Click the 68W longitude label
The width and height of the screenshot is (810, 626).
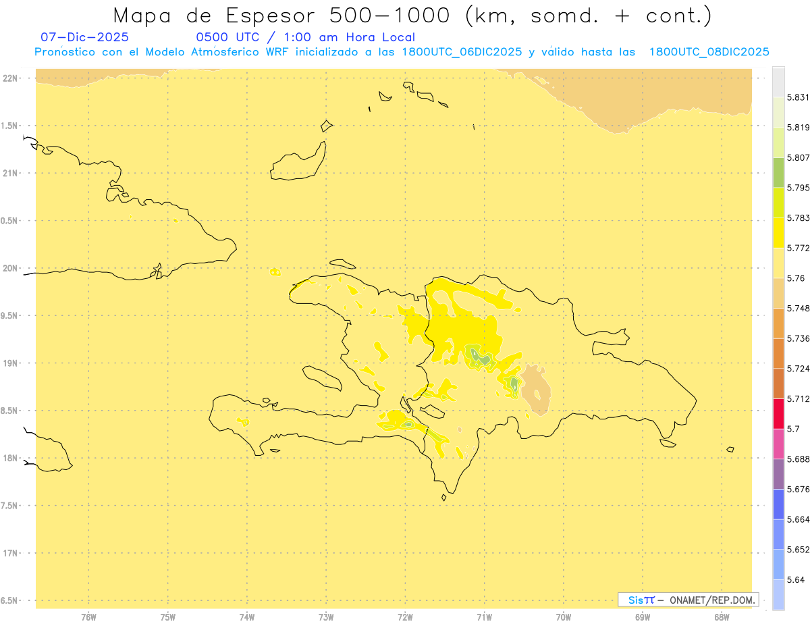[722, 617]
